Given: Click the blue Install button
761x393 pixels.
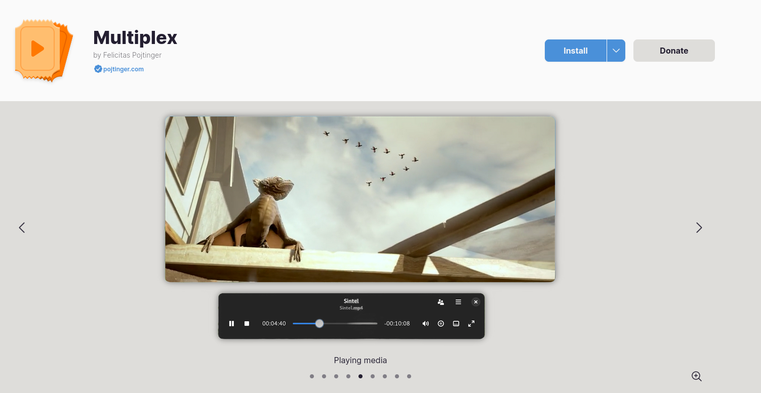Looking at the screenshot, I should click(575, 51).
